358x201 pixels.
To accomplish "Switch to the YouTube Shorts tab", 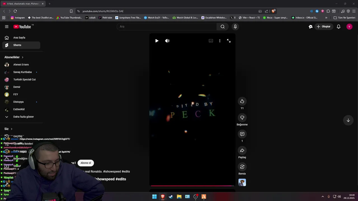I will point(23,4).
